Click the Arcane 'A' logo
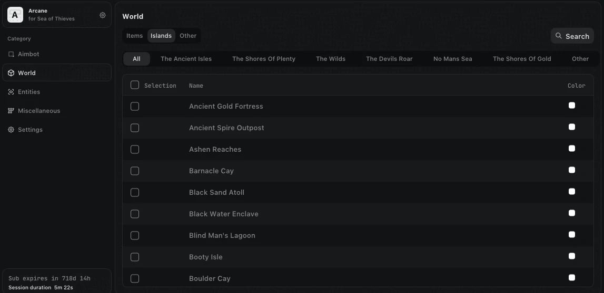This screenshot has width=604, height=293. [15, 15]
